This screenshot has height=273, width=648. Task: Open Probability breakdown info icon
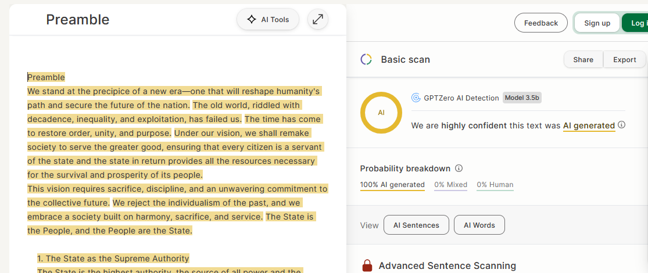pyautogui.click(x=459, y=168)
